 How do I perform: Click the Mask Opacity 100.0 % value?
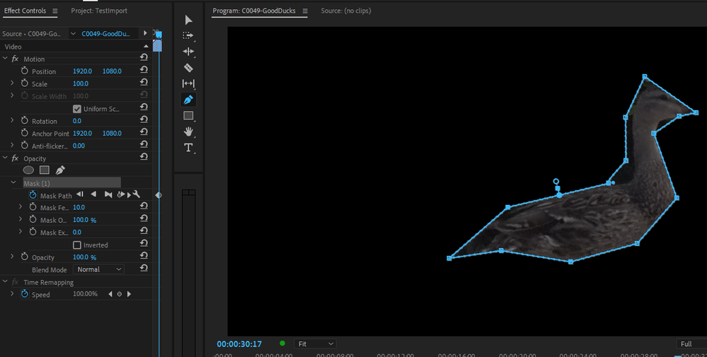84,220
